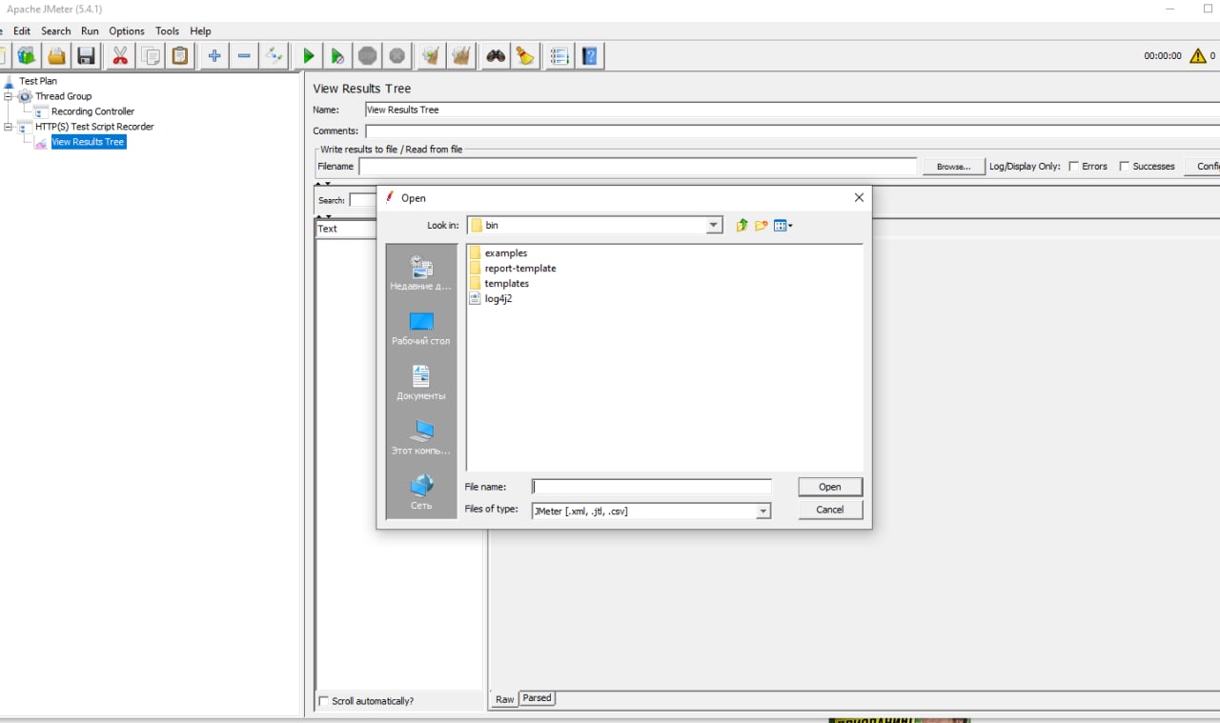
Task: Click the File name input field
Action: pos(651,487)
